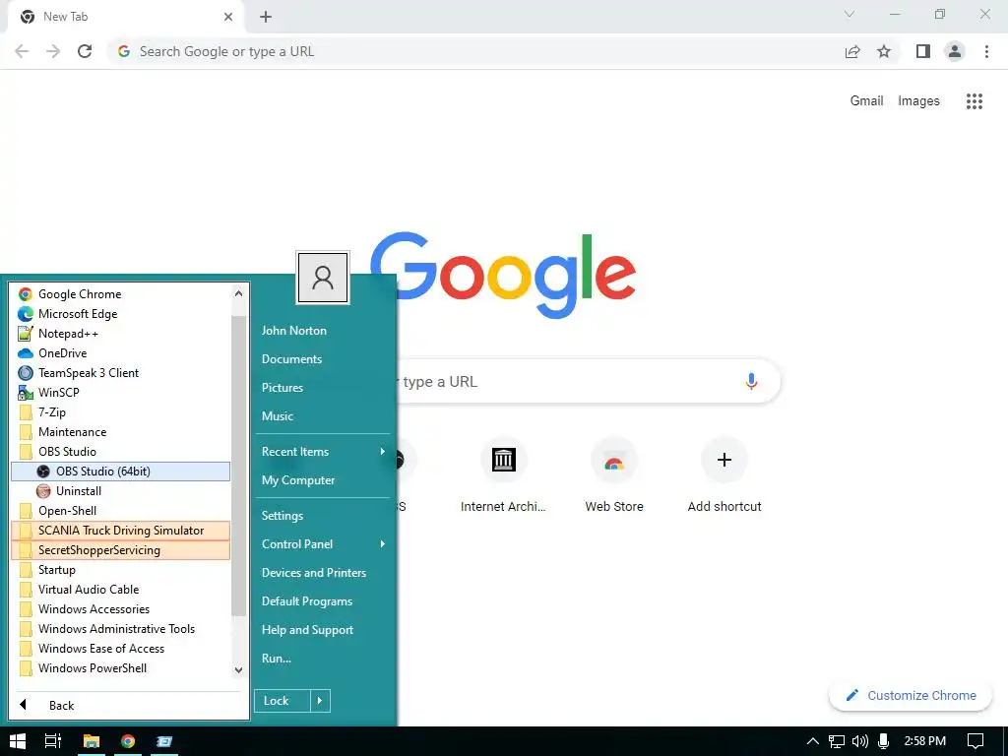Open the network icon in the tray

coord(837,741)
